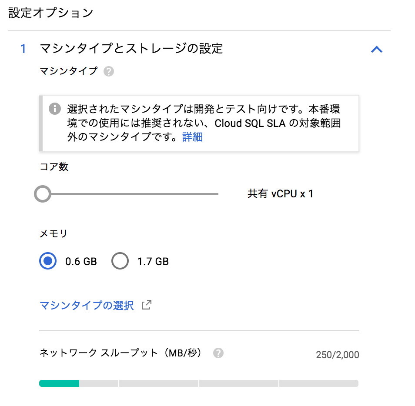Open help for ネットワーク スループット
The image size is (415, 406).
point(218,353)
